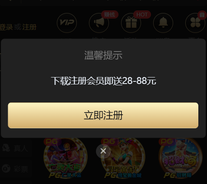Switch to the 彩票 sidebar category
The height and width of the screenshot is (184, 207).
(x=16, y=169)
